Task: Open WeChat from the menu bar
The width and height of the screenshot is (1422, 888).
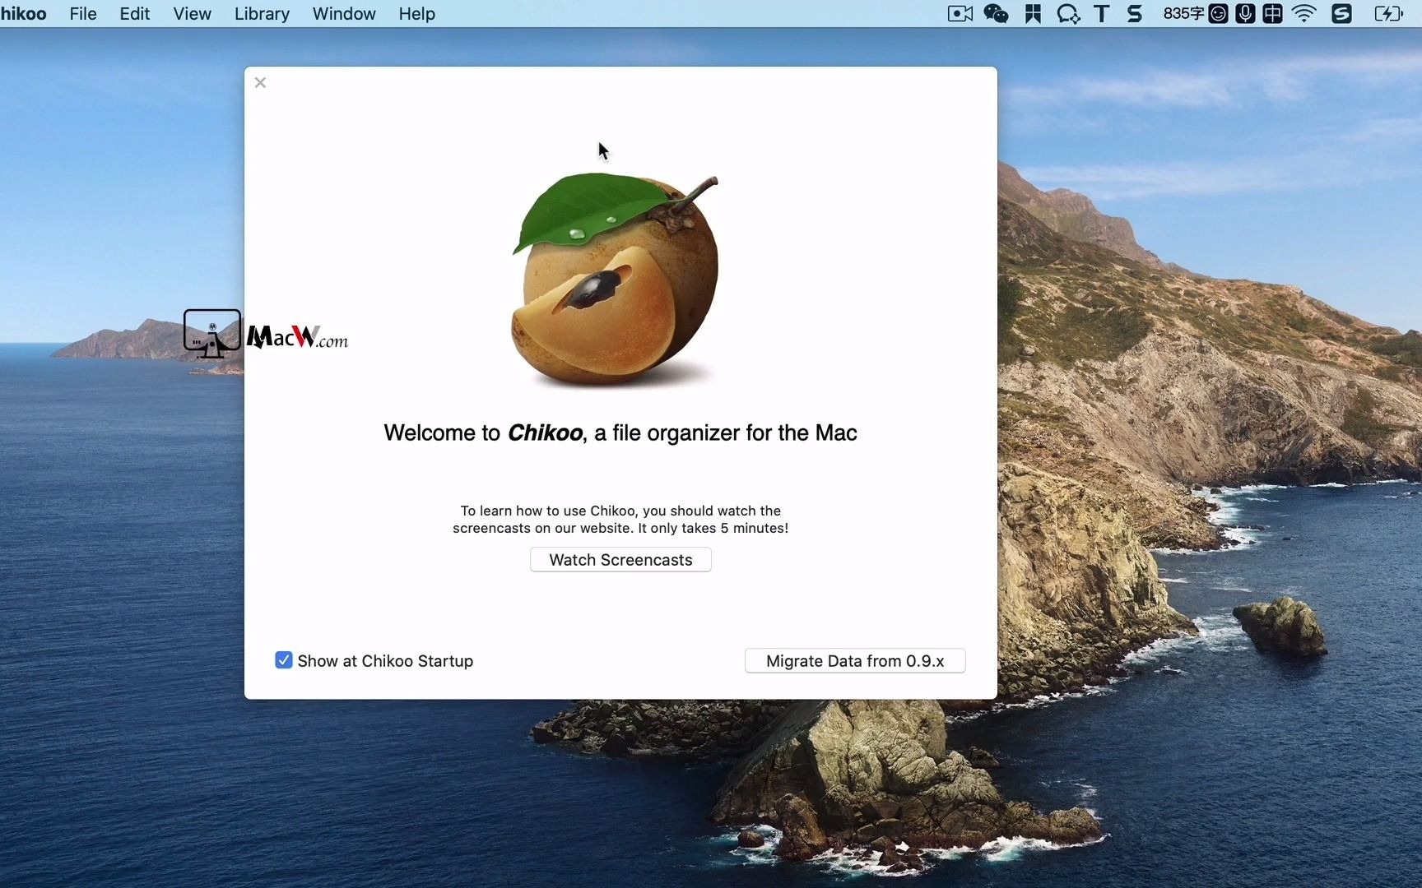Action: click(996, 14)
